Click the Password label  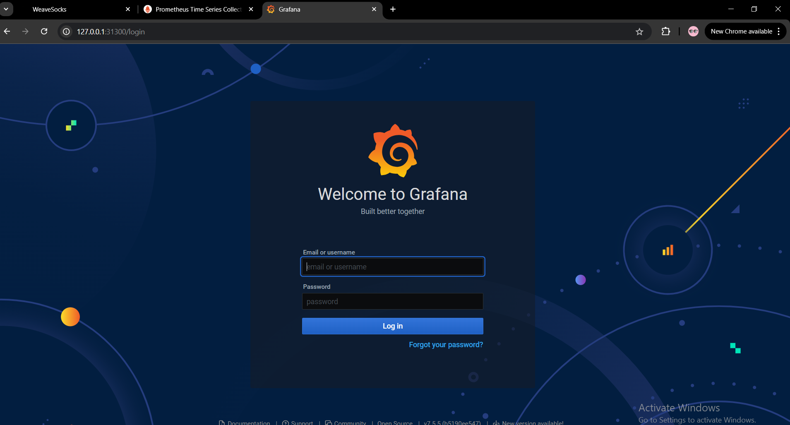[317, 287]
